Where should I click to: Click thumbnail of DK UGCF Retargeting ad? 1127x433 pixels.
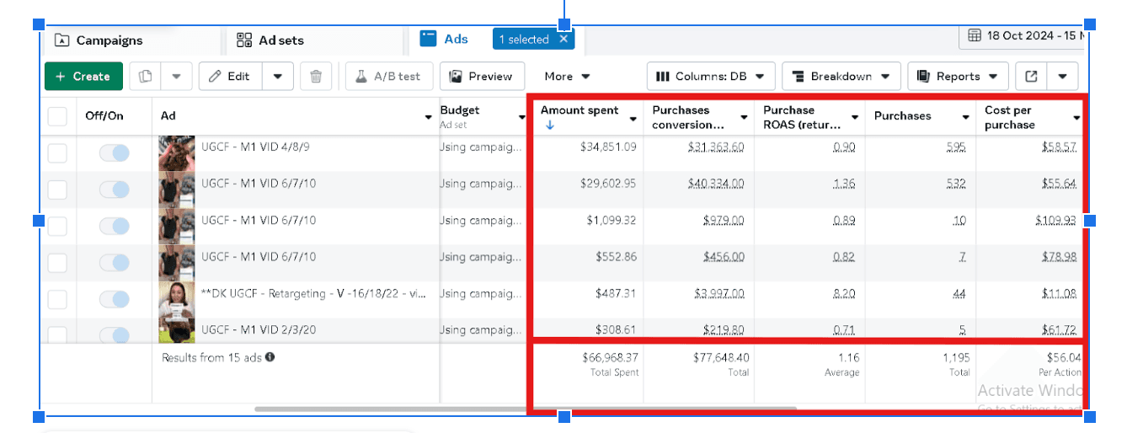pos(177,299)
